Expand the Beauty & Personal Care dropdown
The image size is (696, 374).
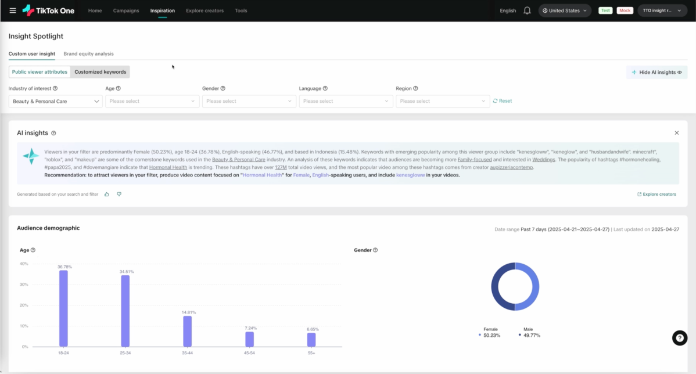click(x=56, y=101)
